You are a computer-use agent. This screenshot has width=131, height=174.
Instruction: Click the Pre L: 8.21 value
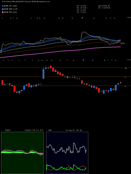[81, 10]
